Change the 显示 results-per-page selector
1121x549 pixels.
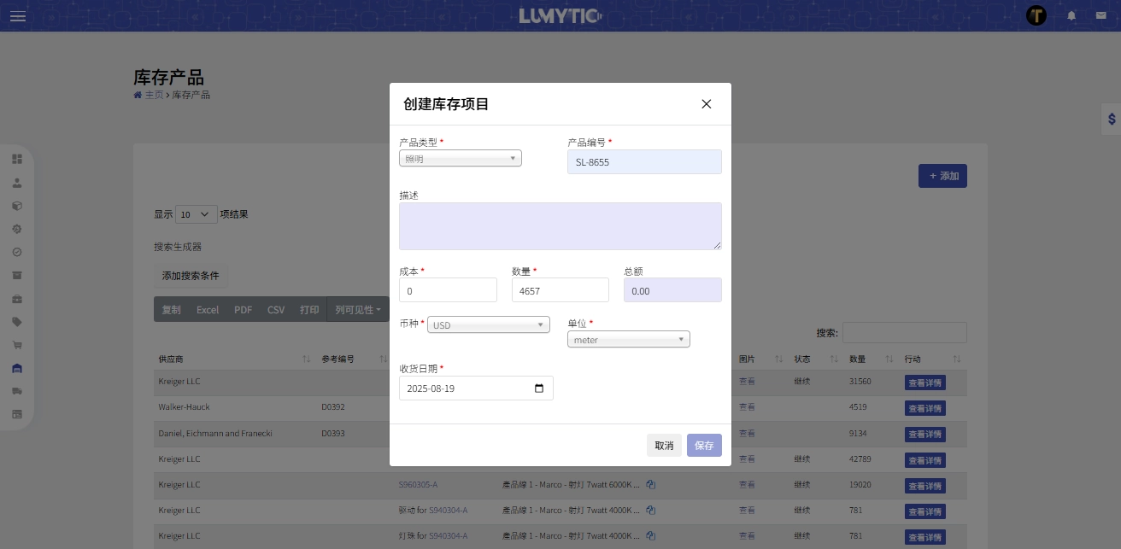197,214
